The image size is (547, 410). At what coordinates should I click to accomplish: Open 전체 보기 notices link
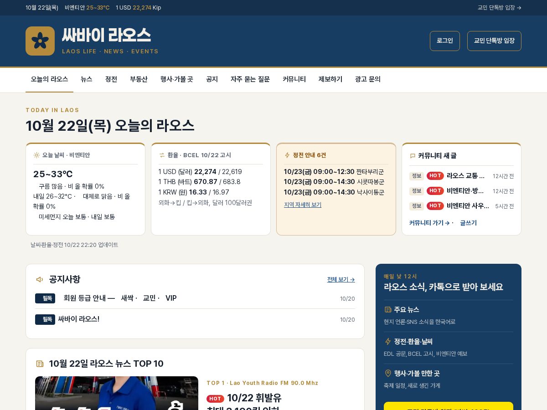coord(341,280)
